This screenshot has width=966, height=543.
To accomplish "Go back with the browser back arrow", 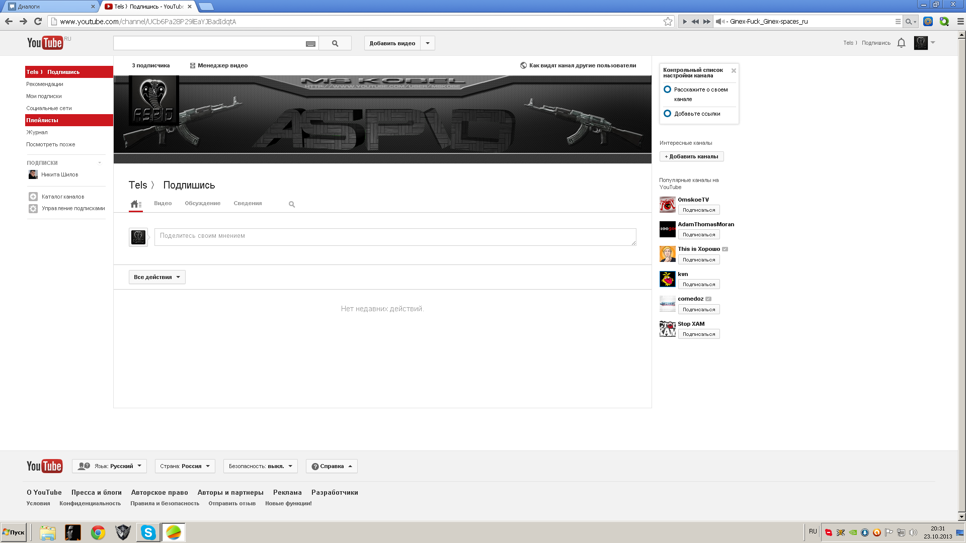I will click(9, 21).
